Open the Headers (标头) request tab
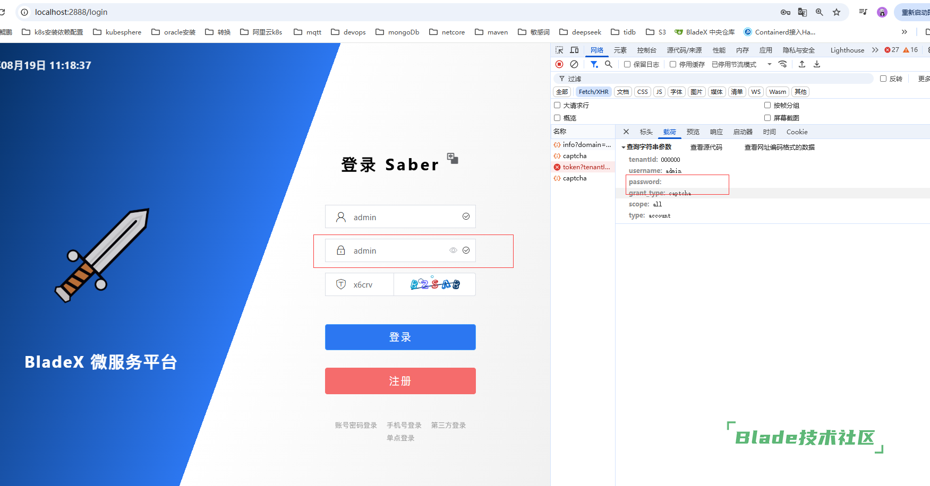The height and width of the screenshot is (486, 930). click(x=646, y=132)
